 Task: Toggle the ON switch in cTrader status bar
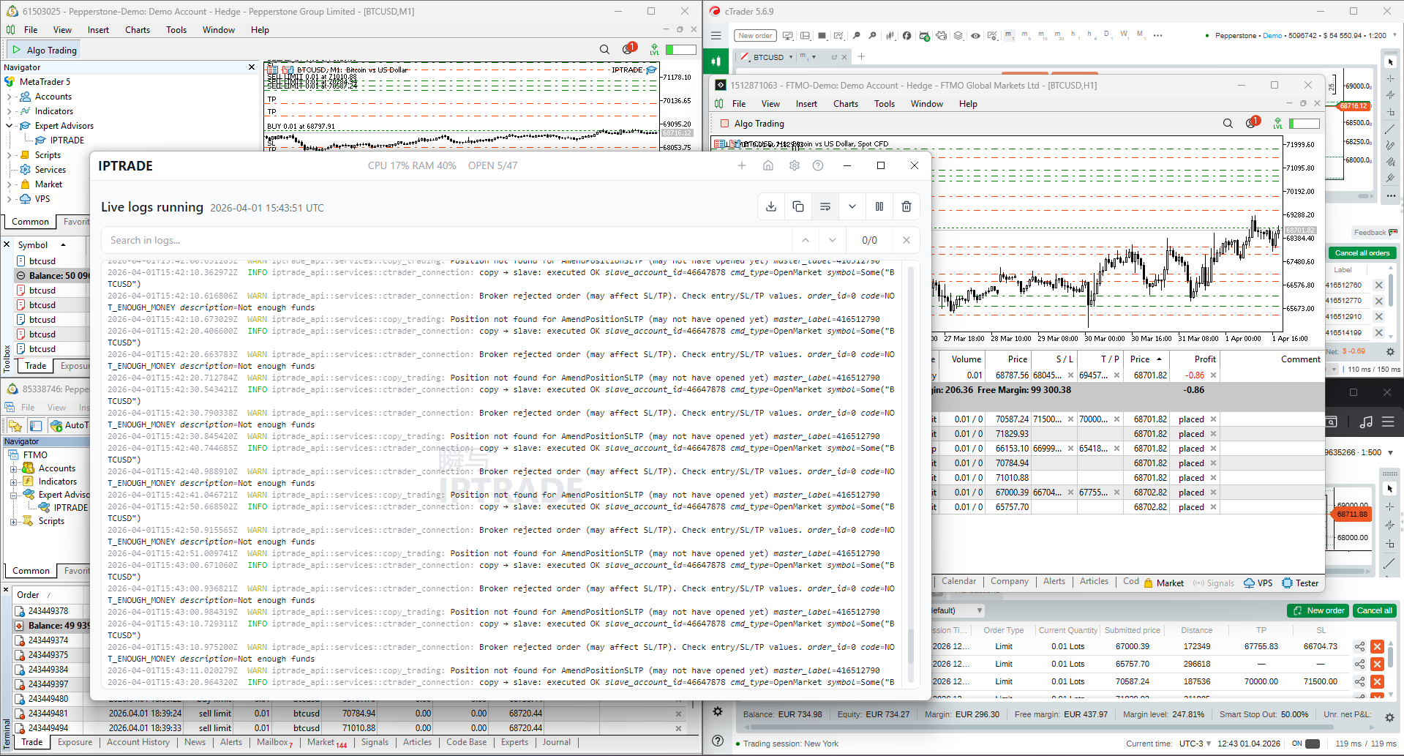coord(1313,744)
